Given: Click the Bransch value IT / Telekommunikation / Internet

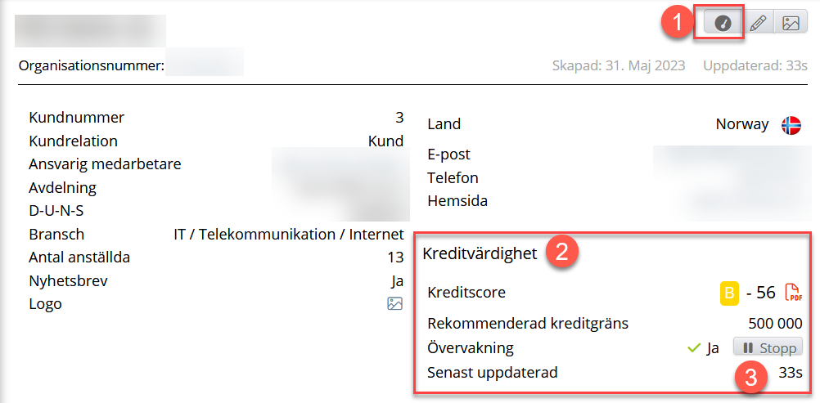Looking at the screenshot, I should [x=289, y=235].
